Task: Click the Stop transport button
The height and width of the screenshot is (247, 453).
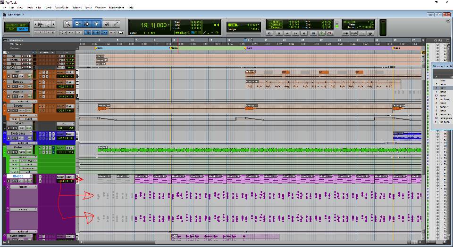Action: click(x=313, y=33)
